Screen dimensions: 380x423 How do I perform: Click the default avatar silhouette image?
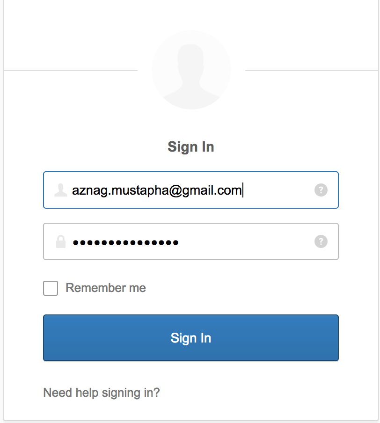(x=191, y=70)
